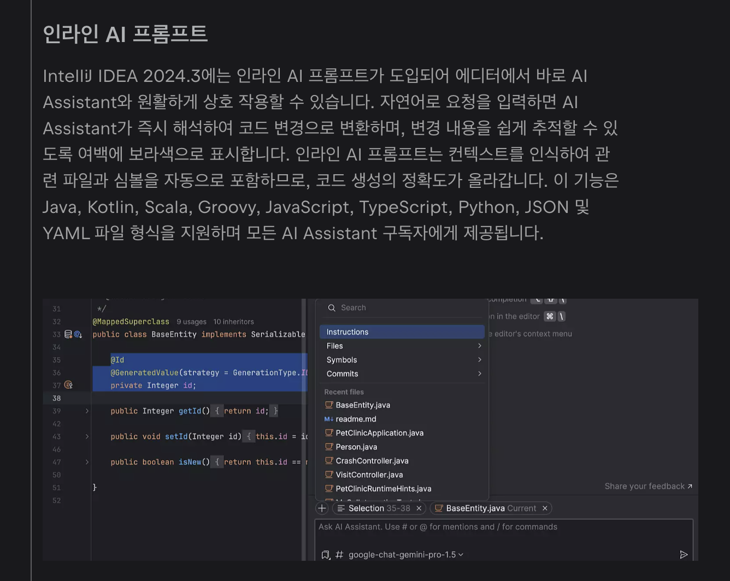Click the send arrow in AI chat
Image resolution: width=730 pixels, height=581 pixels.
[x=684, y=555]
